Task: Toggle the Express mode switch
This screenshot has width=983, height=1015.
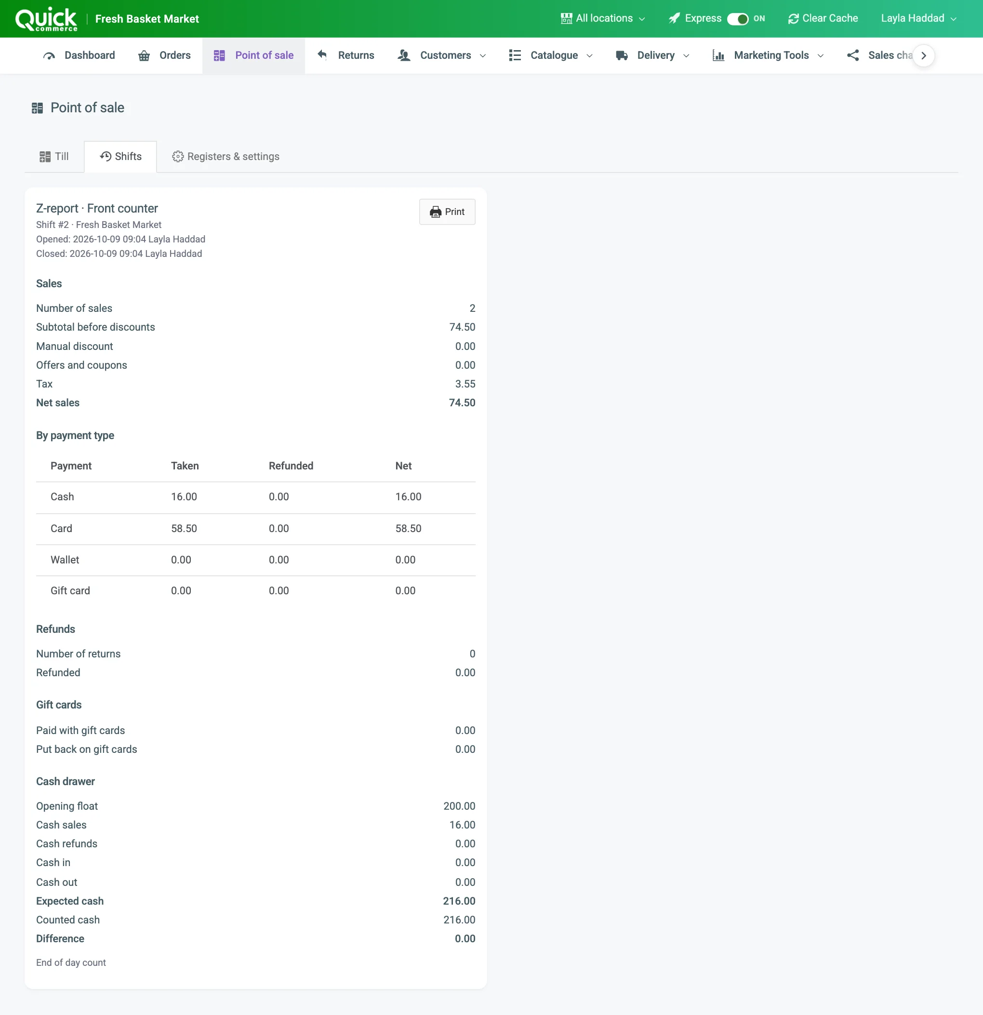Action: pyautogui.click(x=738, y=19)
